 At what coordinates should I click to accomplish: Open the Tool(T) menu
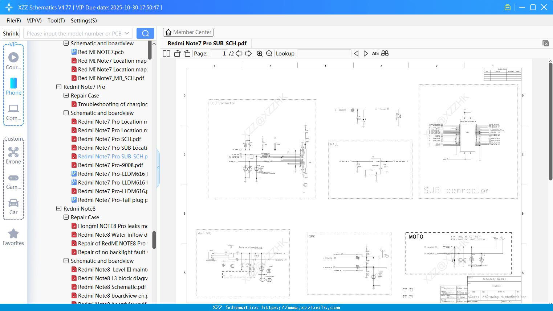56,21
